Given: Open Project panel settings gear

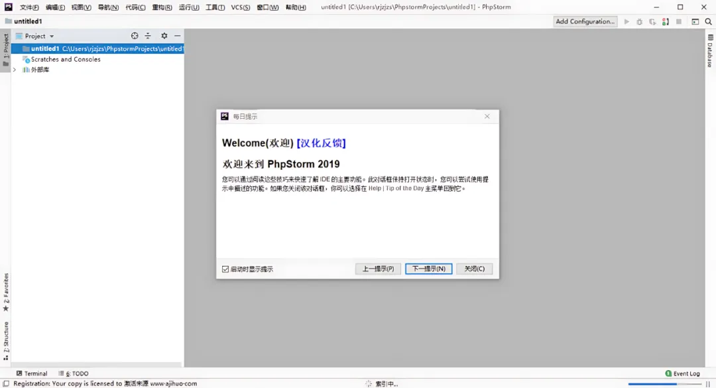Looking at the screenshot, I should click(164, 36).
